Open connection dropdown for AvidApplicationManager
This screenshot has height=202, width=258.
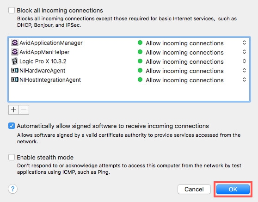244,43
